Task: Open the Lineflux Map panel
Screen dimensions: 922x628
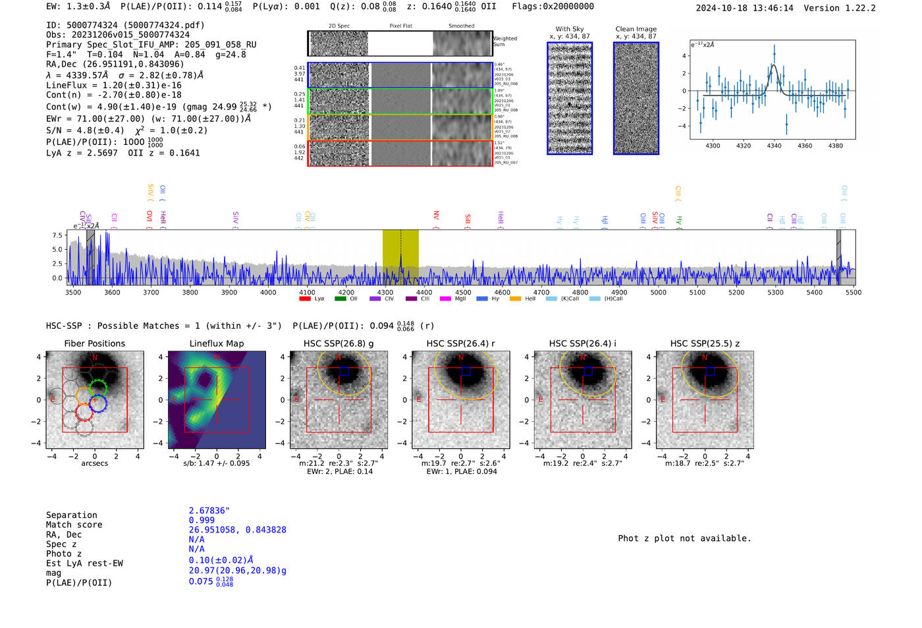Action: click(x=217, y=400)
